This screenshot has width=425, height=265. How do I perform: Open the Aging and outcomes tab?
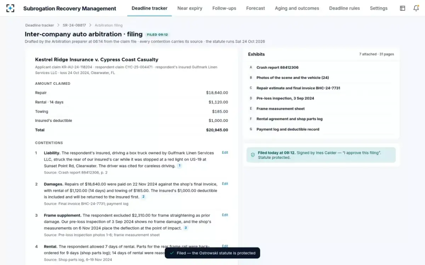297,8
